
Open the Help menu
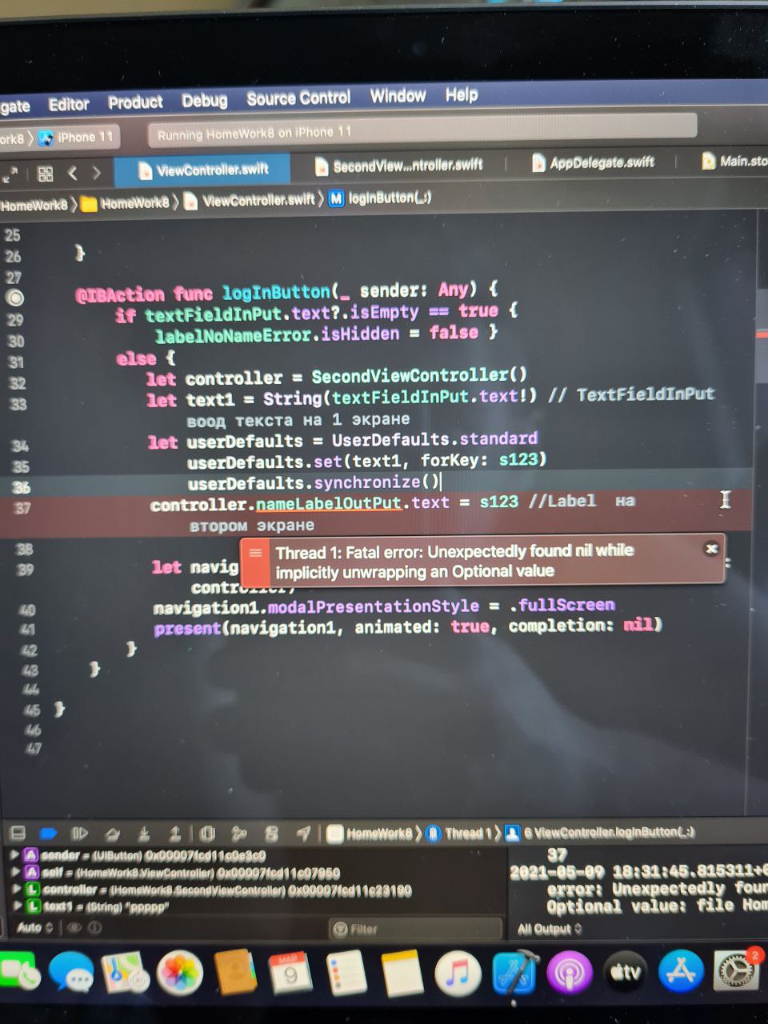pyautogui.click(x=462, y=94)
